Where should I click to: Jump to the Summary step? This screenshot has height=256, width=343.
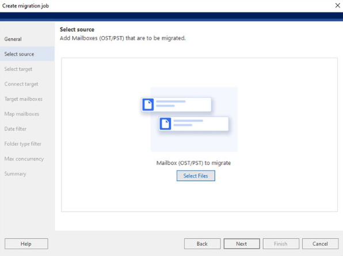[x=16, y=174]
